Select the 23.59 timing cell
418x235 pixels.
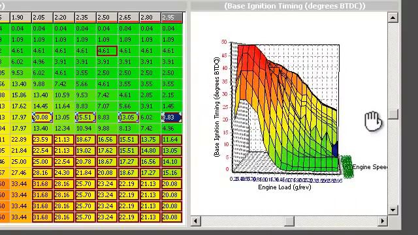click(x=42, y=140)
